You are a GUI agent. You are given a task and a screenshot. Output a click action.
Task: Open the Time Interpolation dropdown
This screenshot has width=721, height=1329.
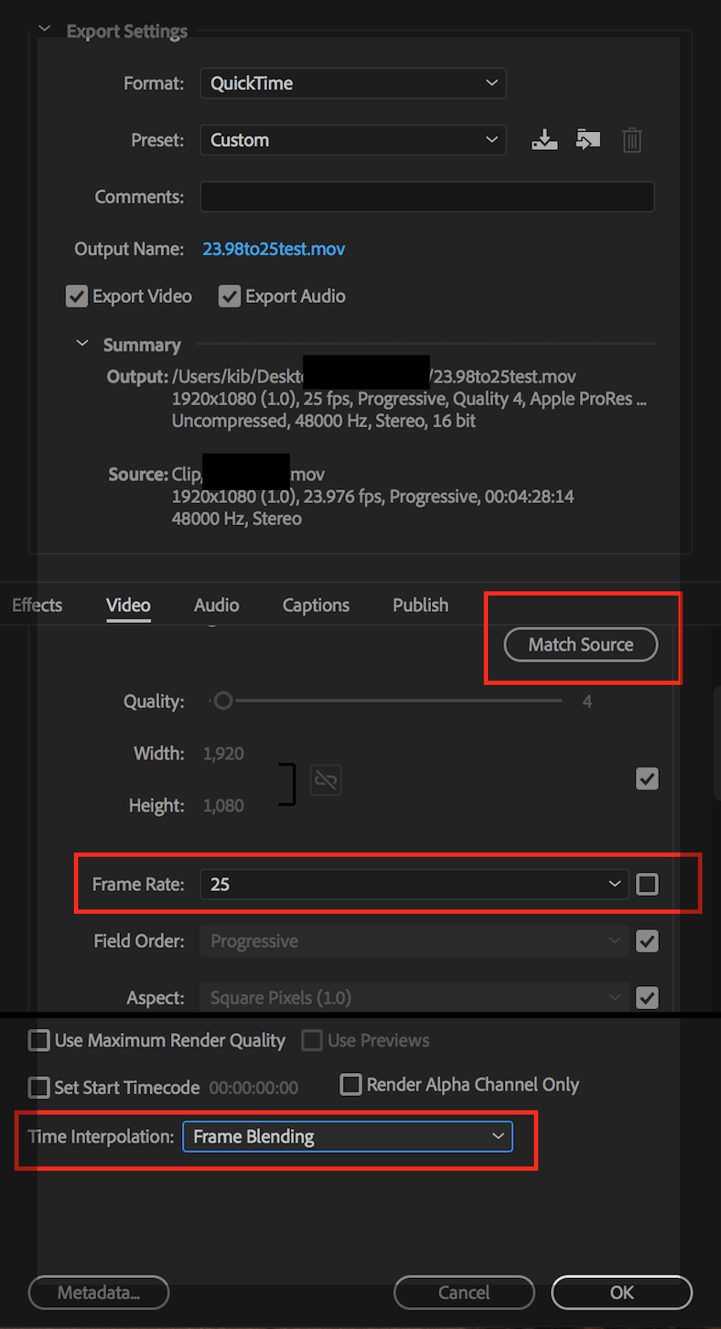348,1136
